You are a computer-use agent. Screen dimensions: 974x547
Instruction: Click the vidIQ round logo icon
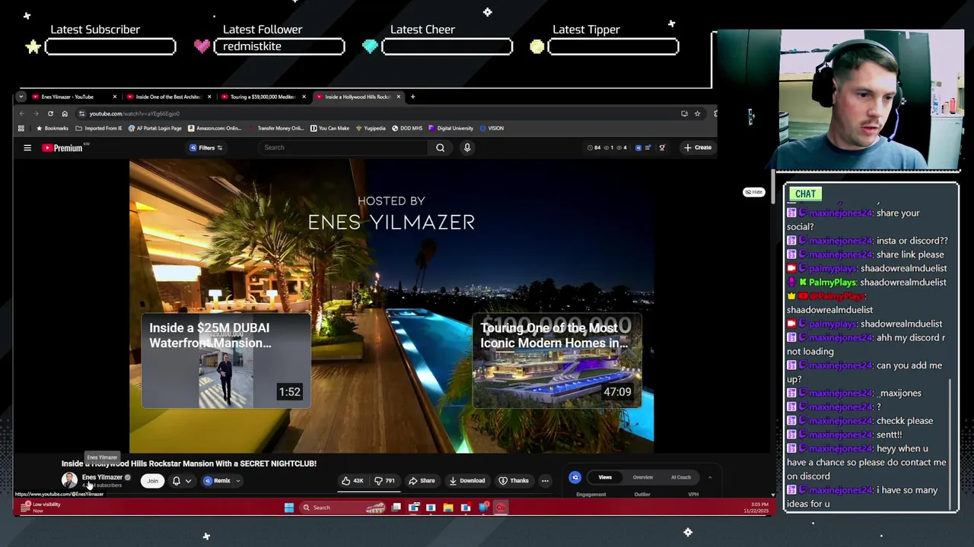(x=575, y=477)
